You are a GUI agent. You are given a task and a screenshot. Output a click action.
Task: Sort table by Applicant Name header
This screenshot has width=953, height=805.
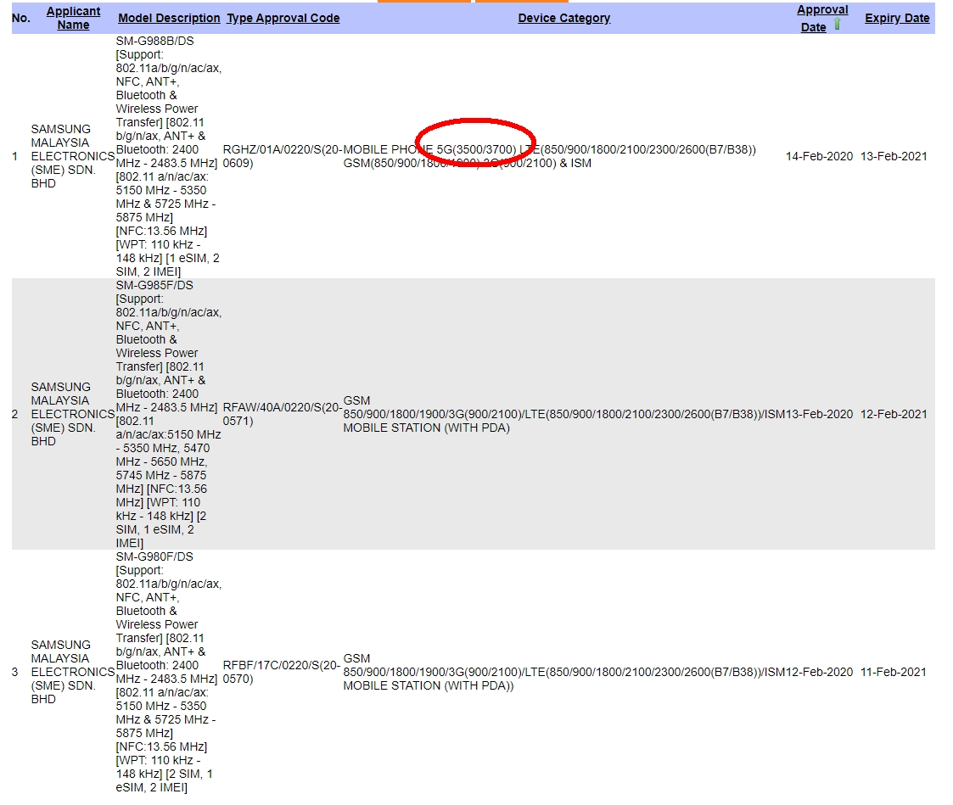73,18
